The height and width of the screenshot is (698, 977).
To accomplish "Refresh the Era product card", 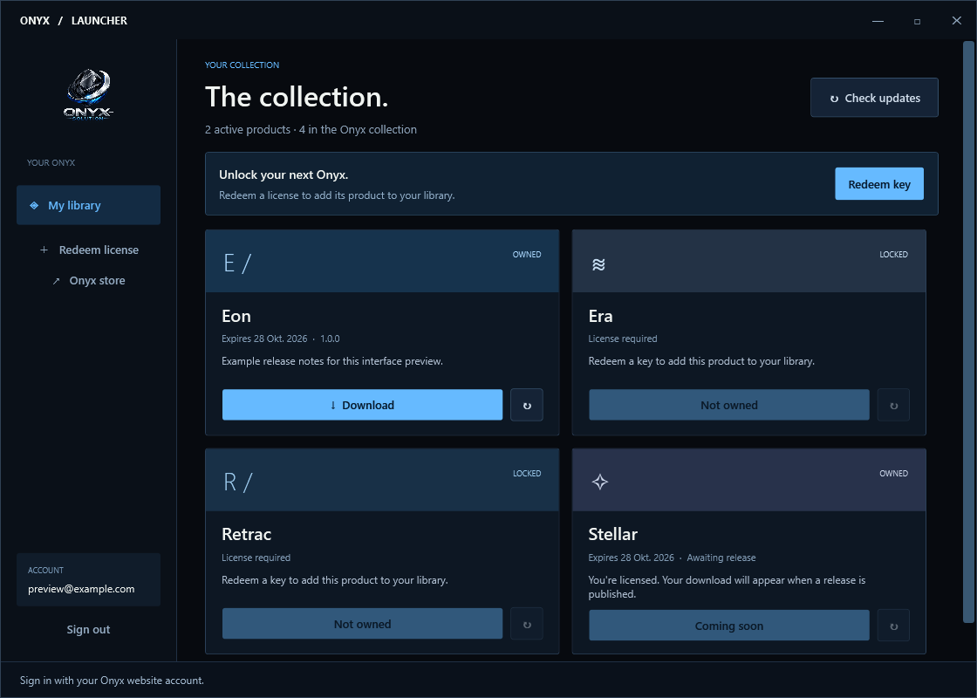I will coord(893,405).
